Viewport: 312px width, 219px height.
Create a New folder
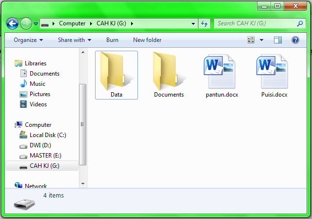[147, 40]
